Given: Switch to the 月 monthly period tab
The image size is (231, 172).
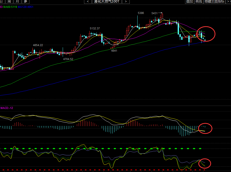Looking at the screenshot, I should (17, 2).
